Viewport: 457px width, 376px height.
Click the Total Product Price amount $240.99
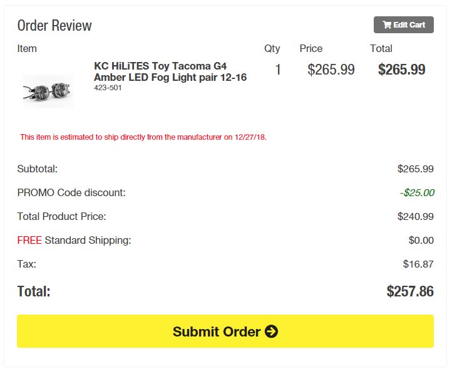click(x=416, y=216)
